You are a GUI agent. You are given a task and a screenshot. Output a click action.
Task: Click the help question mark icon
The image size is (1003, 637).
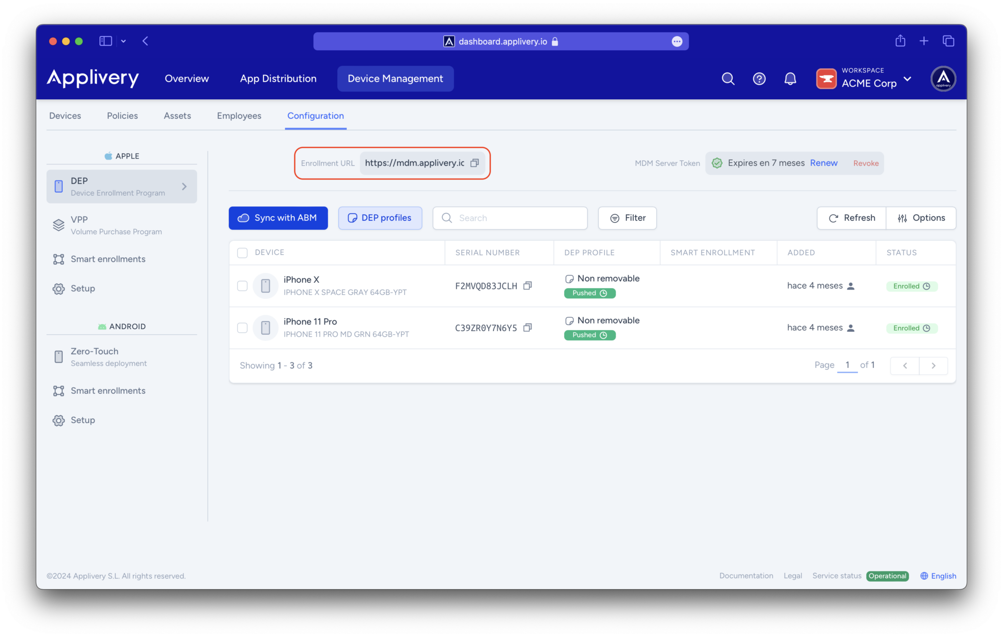tap(759, 79)
